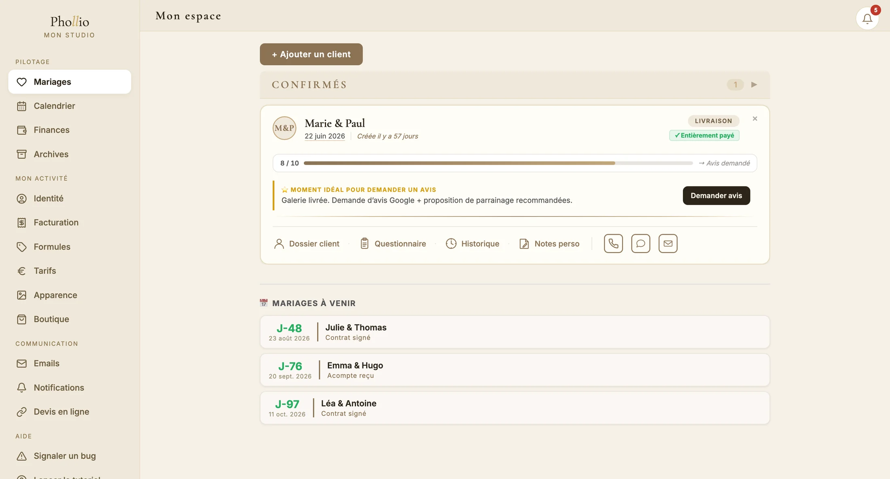Select Mariages menu item
Image resolution: width=890 pixels, height=479 pixels.
point(70,82)
